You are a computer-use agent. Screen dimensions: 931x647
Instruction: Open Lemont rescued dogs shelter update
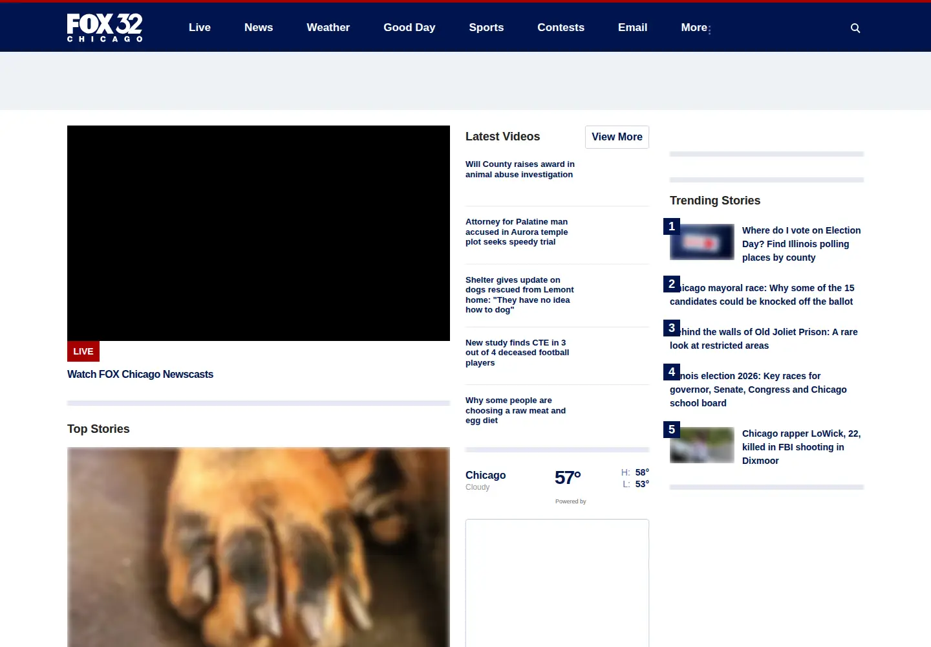(520, 295)
